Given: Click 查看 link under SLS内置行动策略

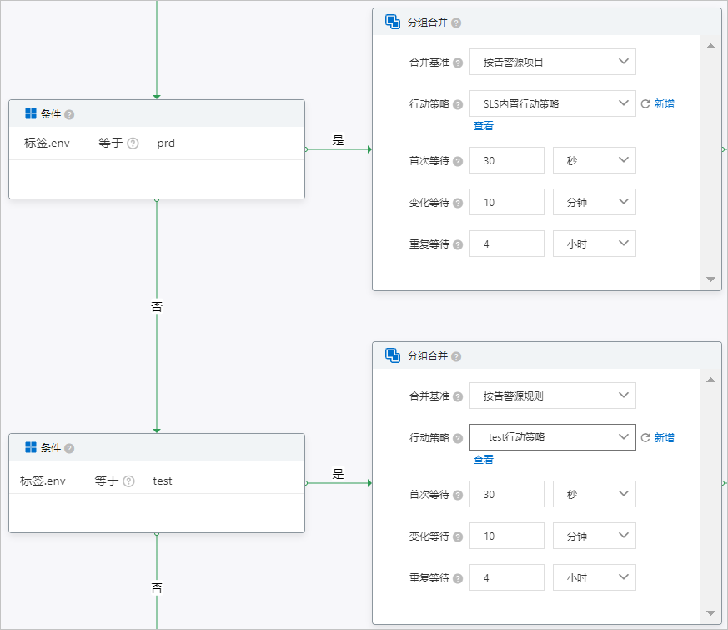Looking at the screenshot, I should click(x=484, y=125).
